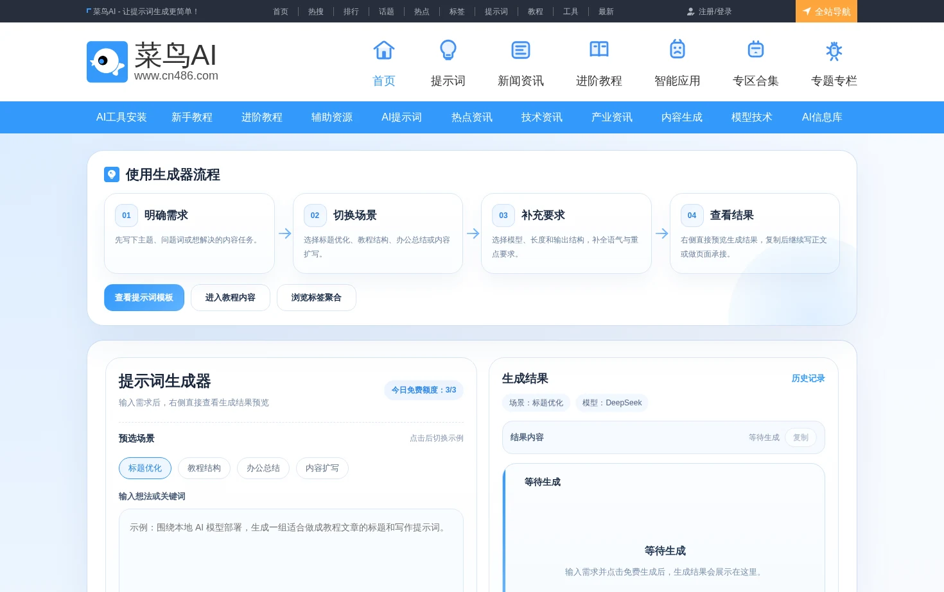This screenshot has height=592, width=944.
Task: Open the 新闻资讯 news icon
Action: (x=521, y=50)
